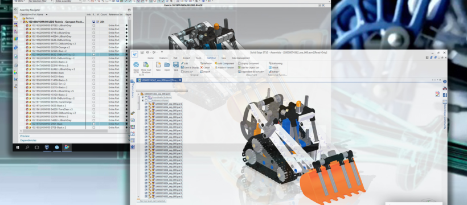Toggle checkbox for 1021944 32009-Orange x 2

pos(27,47)
